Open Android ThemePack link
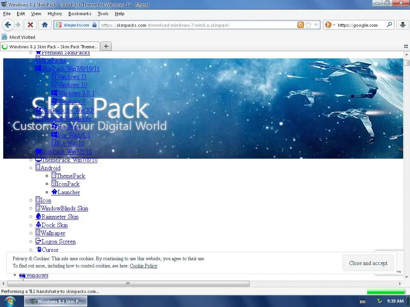Screen dimensions: 410x307 pyautogui.click(x=68, y=176)
